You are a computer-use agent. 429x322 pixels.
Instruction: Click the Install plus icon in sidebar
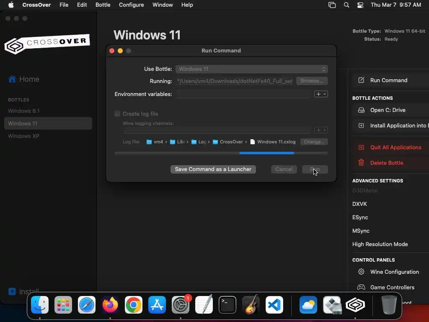pyautogui.click(x=12, y=291)
